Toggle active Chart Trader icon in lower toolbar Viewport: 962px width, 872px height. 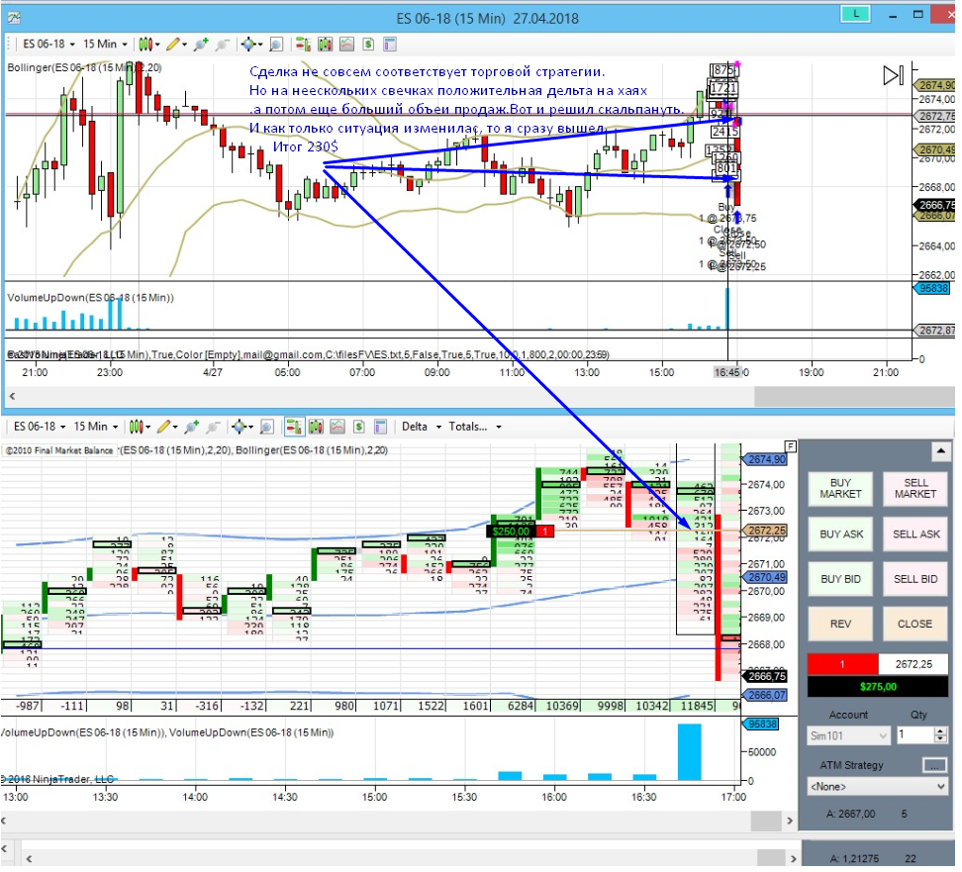[x=294, y=427]
